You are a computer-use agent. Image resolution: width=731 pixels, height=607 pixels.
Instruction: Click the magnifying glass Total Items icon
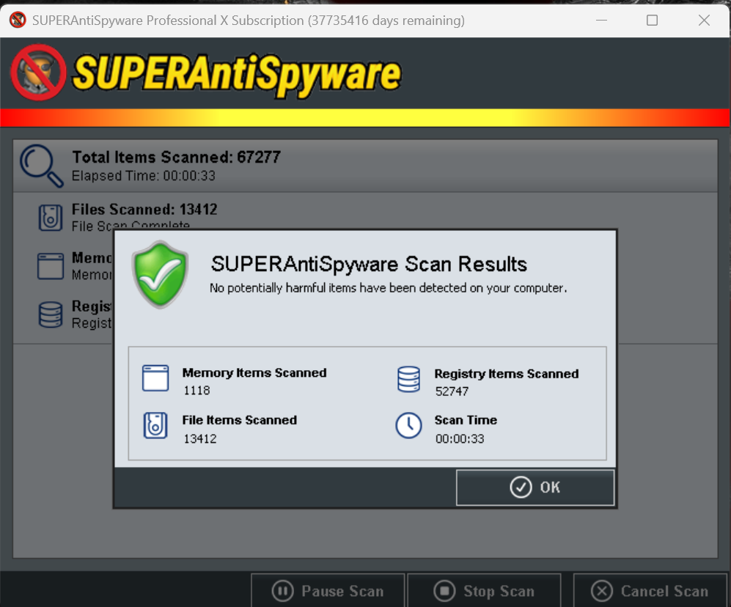coord(41,166)
